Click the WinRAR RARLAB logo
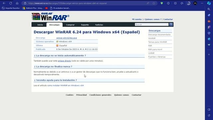The height and width of the screenshot is (120, 213). (x=50, y=16)
